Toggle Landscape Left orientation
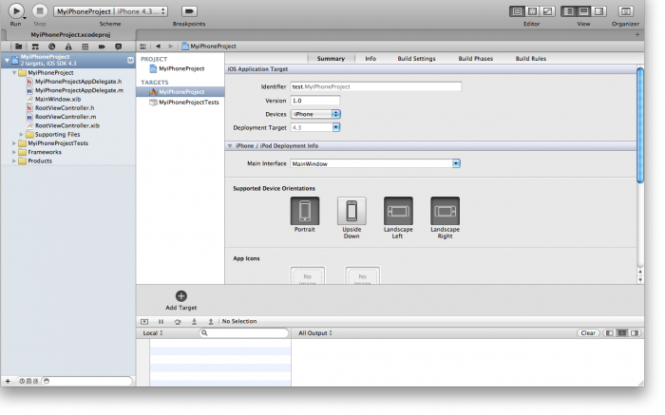Viewport: 665px width, 415px height. pyautogui.click(x=398, y=211)
